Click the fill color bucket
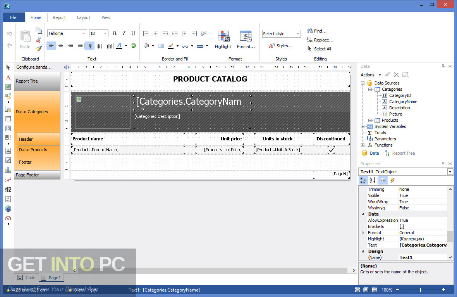Viewport: 457px width, 297px height. [x=146, y=46]
